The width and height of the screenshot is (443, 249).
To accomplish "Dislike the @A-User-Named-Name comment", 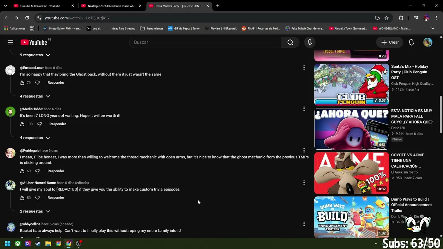I will click(x=37, y=198).
